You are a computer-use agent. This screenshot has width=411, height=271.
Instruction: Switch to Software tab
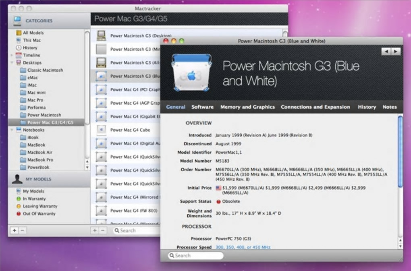click(202, 107)
